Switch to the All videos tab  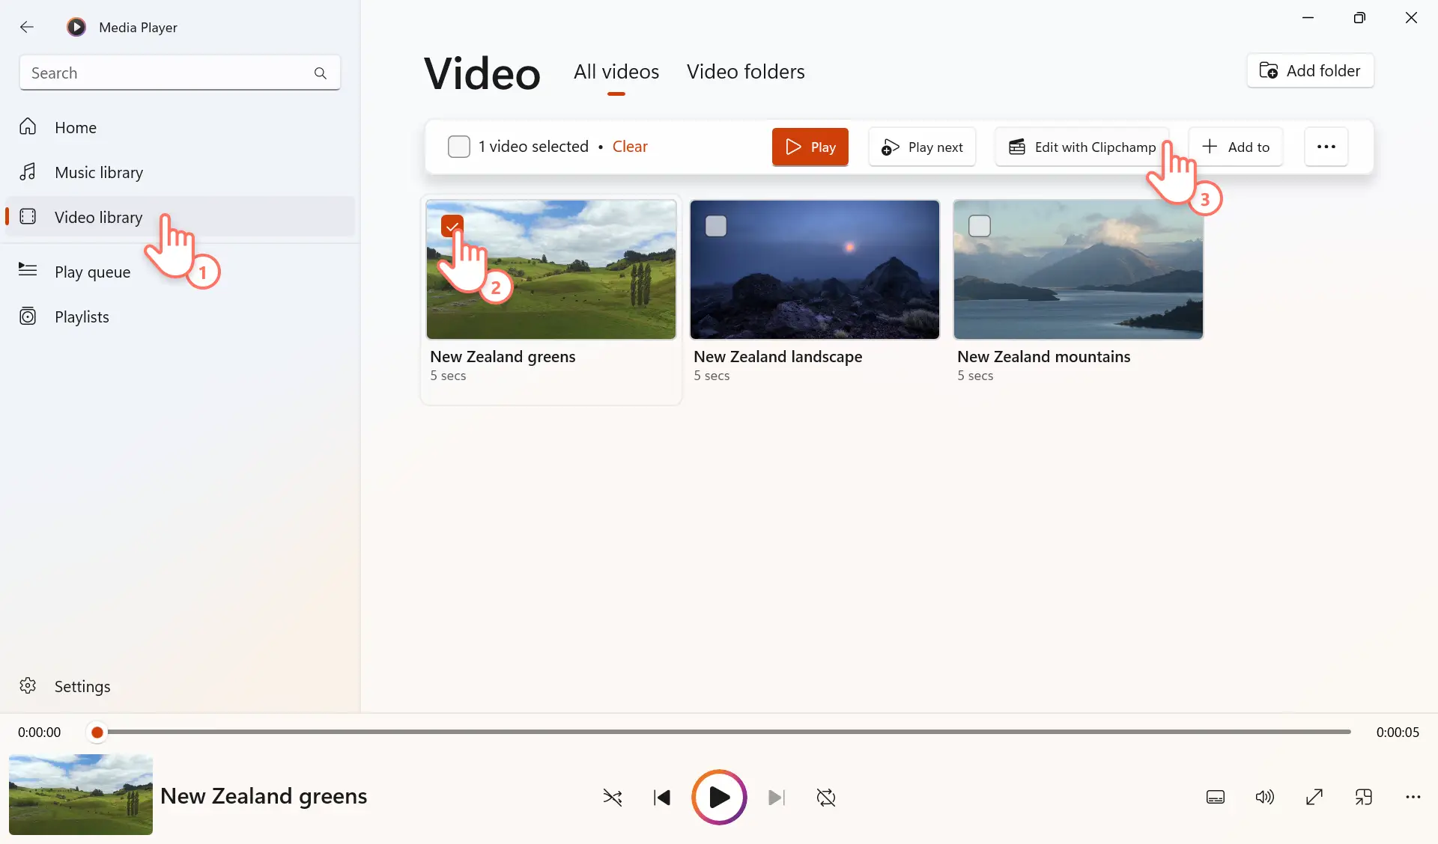(616, 71)
